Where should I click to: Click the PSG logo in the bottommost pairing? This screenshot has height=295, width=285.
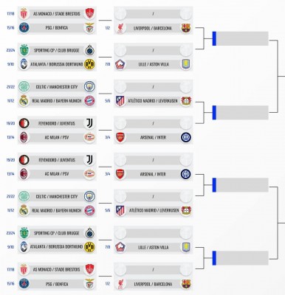pos(24,283)
